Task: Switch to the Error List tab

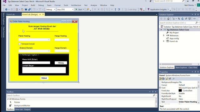Action: (19, 109)
